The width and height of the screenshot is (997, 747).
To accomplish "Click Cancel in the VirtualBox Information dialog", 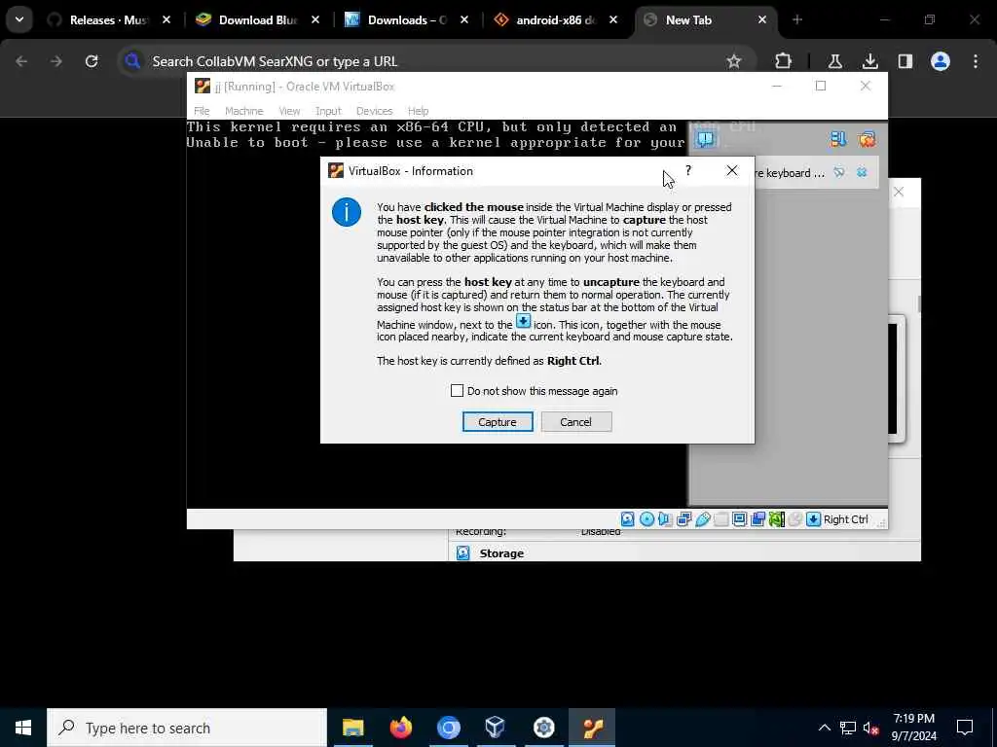I will coord(576,422).
